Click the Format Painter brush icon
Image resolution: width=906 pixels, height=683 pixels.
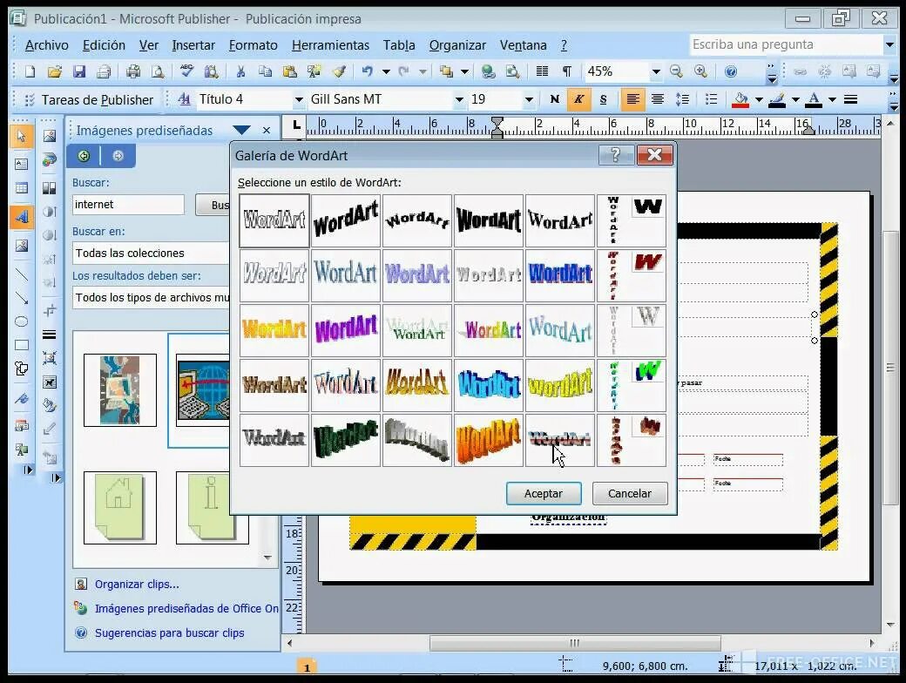pyautogui.click(x=339, y=71)
